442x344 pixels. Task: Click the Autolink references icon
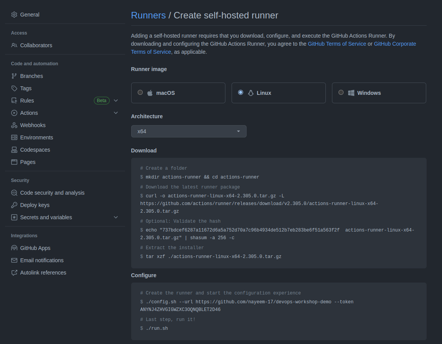[x=14, y=273]
